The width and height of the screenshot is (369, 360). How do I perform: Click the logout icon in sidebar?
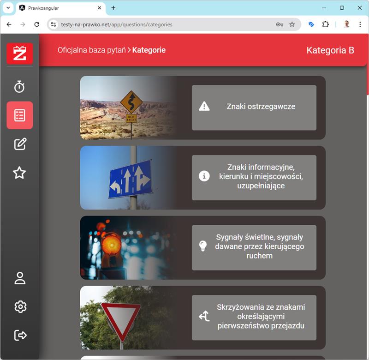[x=20, y=335]
